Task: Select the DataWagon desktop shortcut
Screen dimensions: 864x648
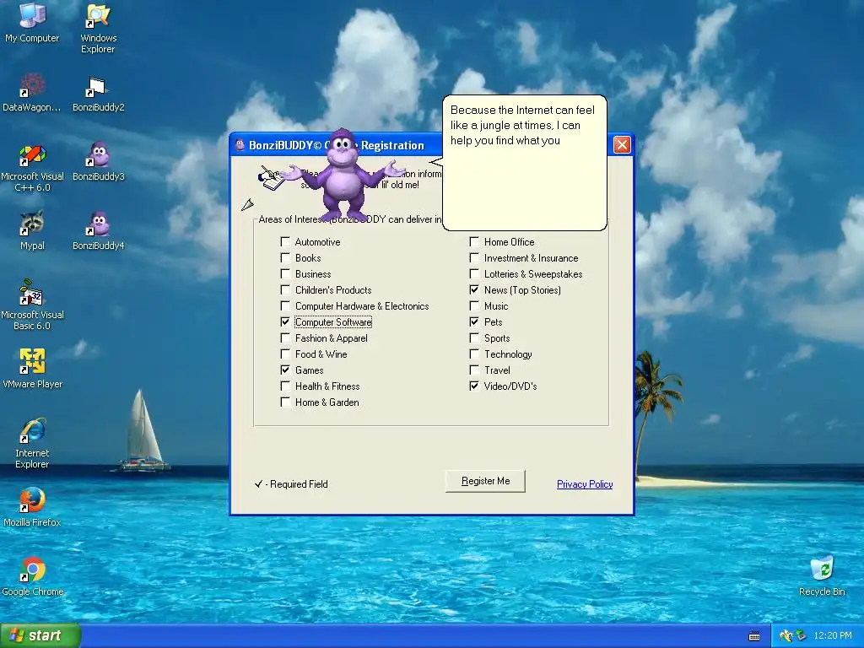Action: [x=32, y=92]
